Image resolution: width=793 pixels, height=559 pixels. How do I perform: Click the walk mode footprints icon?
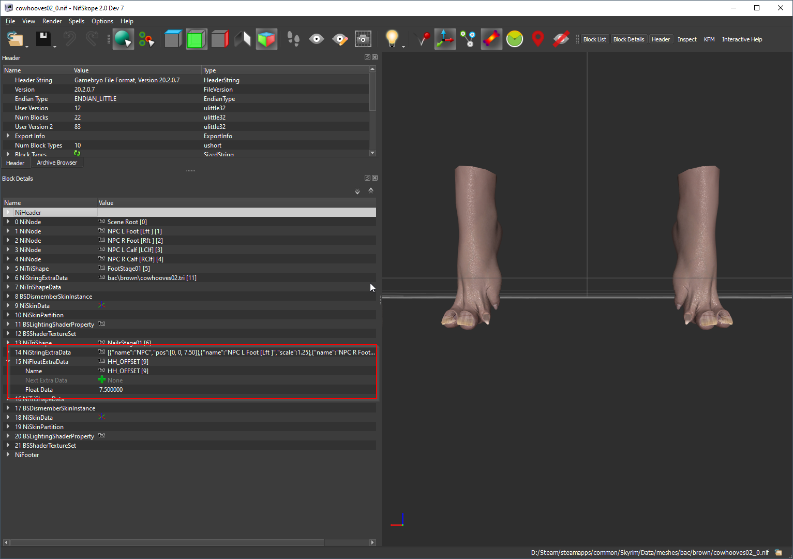point(293,39)
